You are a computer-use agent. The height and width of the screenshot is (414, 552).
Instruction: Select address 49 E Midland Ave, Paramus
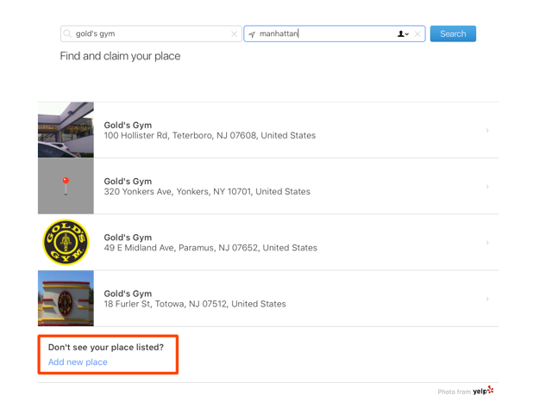coord(210,248)
